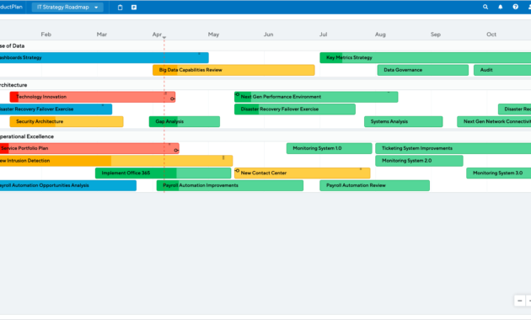
Task: Open the Security Architecture bar
Action: pos(67,121)
